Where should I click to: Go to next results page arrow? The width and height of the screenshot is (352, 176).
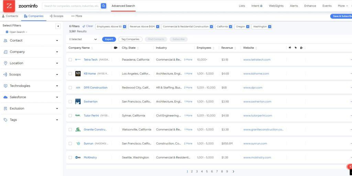(233, 172)
